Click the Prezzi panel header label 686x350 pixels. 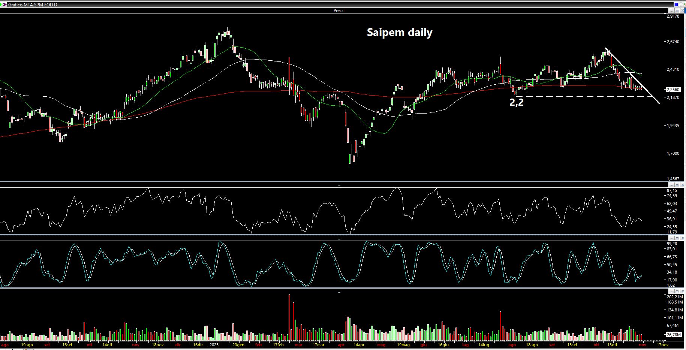tap(339, 10)
